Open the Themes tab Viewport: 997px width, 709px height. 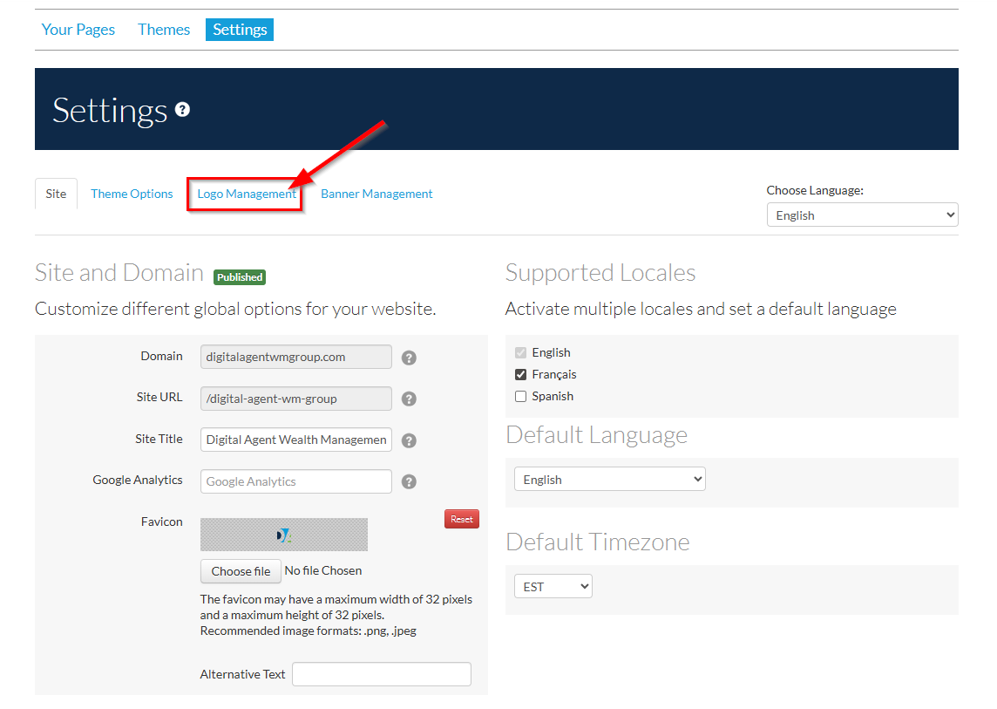point(164,30)
